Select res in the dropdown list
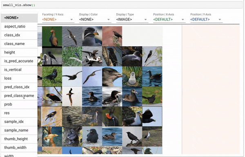This screenshot has width=245, height=157. (x=19, y=113)
